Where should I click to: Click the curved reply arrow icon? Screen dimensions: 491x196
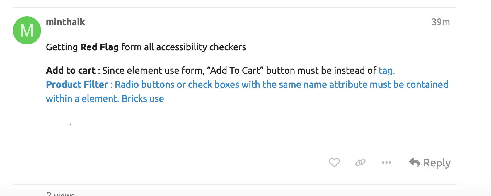tap(415, 162)
